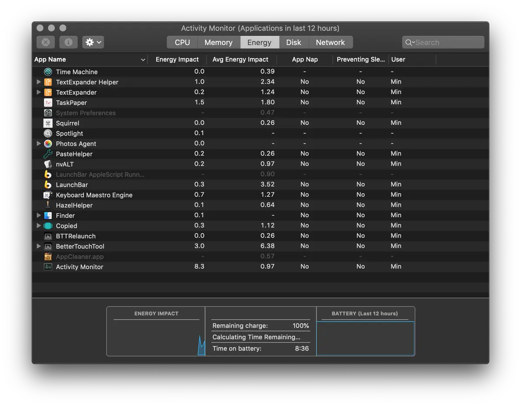Click the inspect process info button
This screenshot has width=521, height=406.
(x=68, y=42)
